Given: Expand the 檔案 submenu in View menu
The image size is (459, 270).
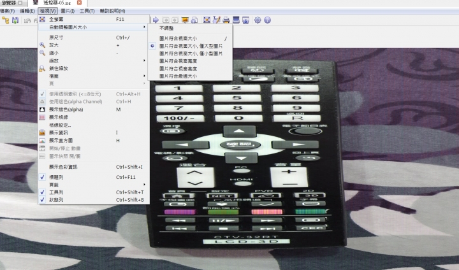Looking at the screenshot, I should click(94, 76).
